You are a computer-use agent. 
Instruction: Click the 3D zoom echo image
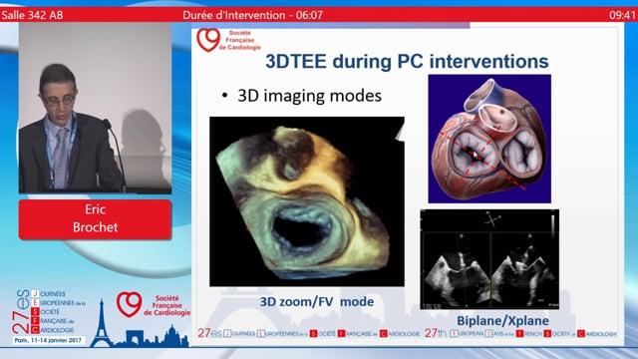point(307,201)
